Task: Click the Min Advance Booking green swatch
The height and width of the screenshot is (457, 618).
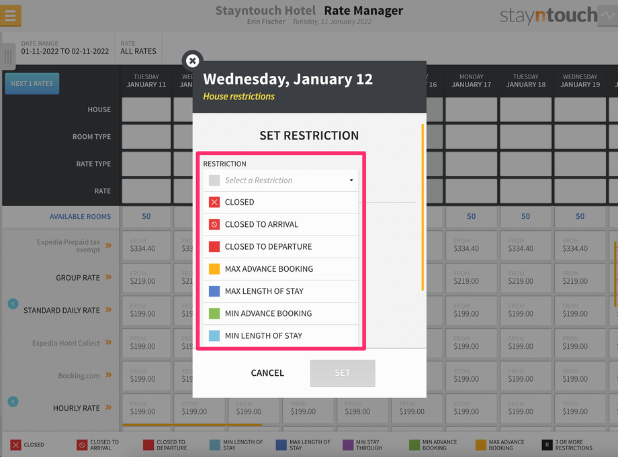Action: [214, 313]
